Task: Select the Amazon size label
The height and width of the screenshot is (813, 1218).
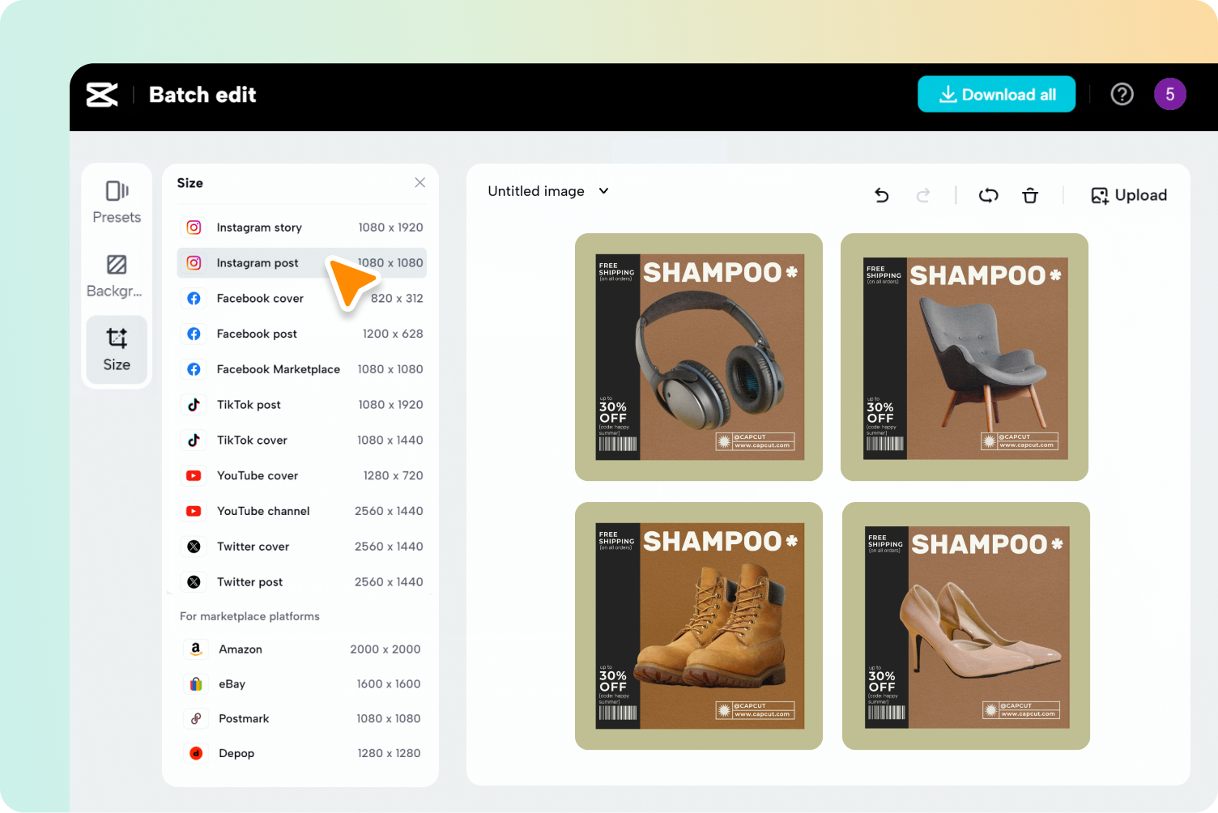Action: (x=241, y=649)
